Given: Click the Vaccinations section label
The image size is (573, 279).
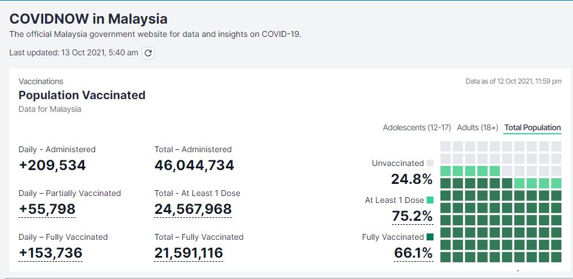Looking at the screenshot, I should 41,81.
